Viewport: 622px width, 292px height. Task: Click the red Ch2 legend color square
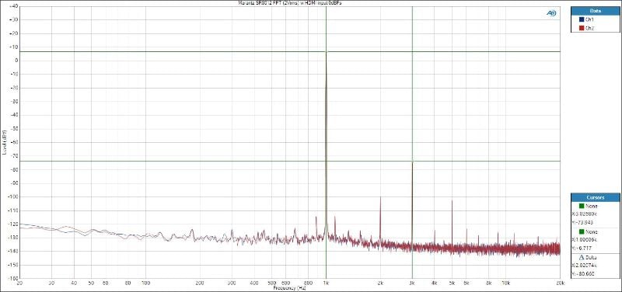(582, 28)
